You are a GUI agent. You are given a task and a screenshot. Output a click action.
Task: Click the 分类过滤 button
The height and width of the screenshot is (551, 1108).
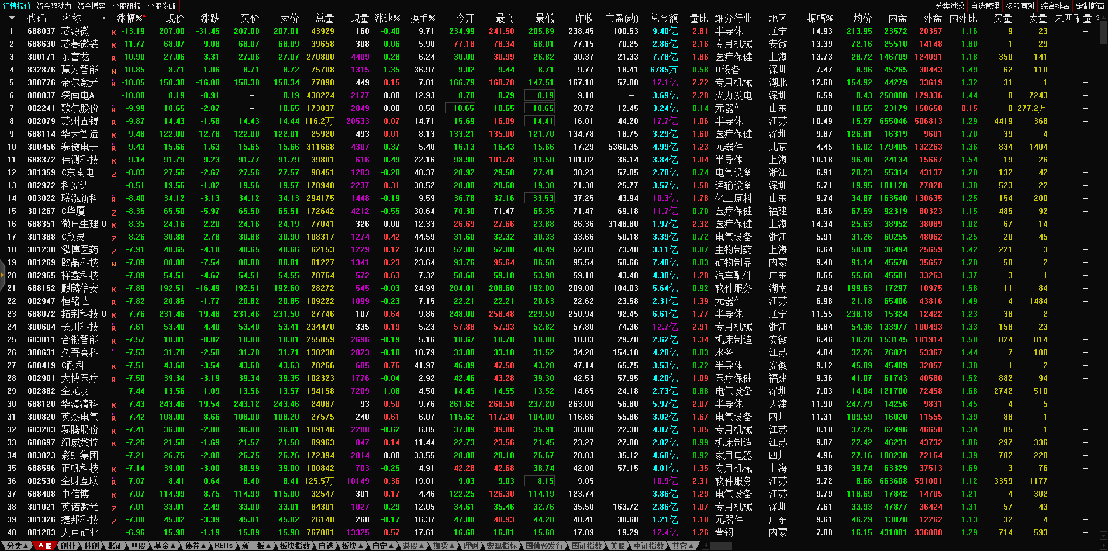950,6
